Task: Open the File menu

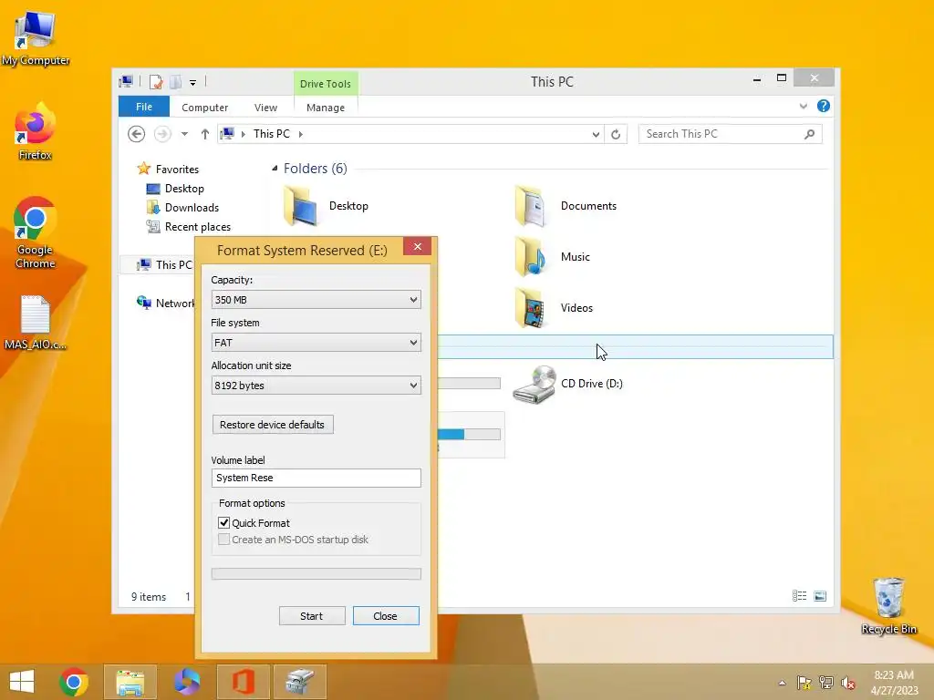Action: click(144, 107)
